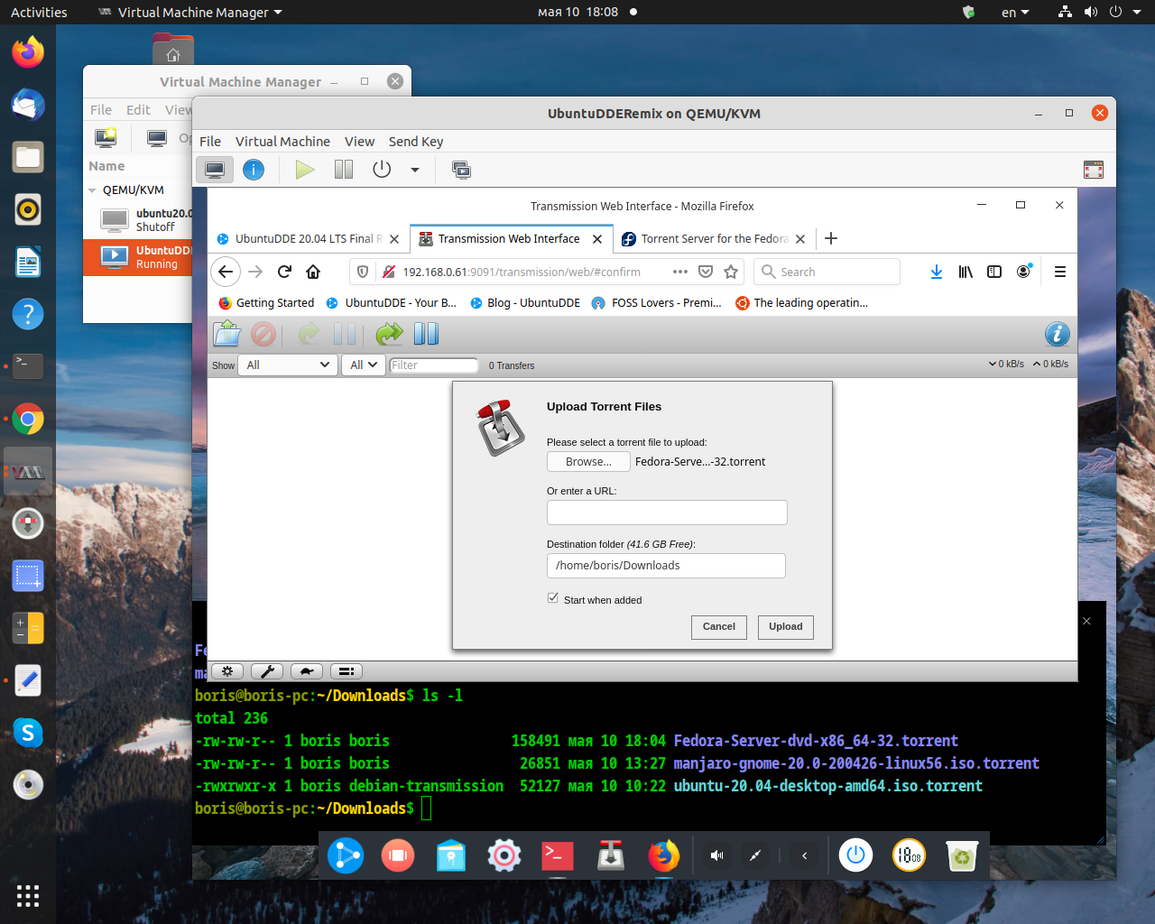Click the Or enter a URL field
Image resolution: width=1155 pixels, height=924 pixels.
pyautogui.click(x=667, y=513)
